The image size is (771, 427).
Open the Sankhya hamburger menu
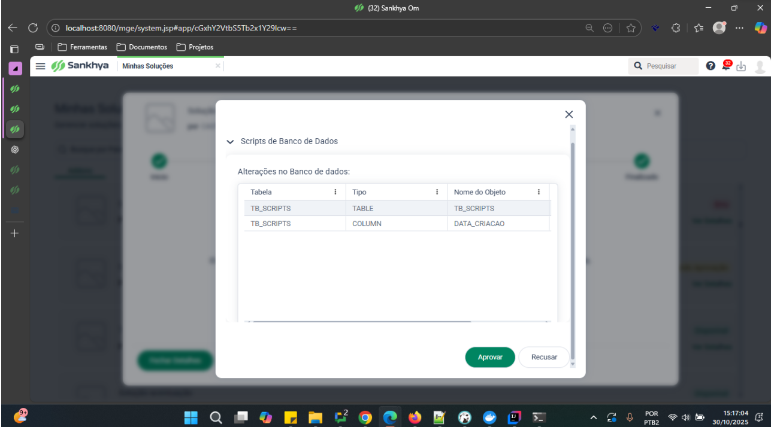tap(40, 66)
